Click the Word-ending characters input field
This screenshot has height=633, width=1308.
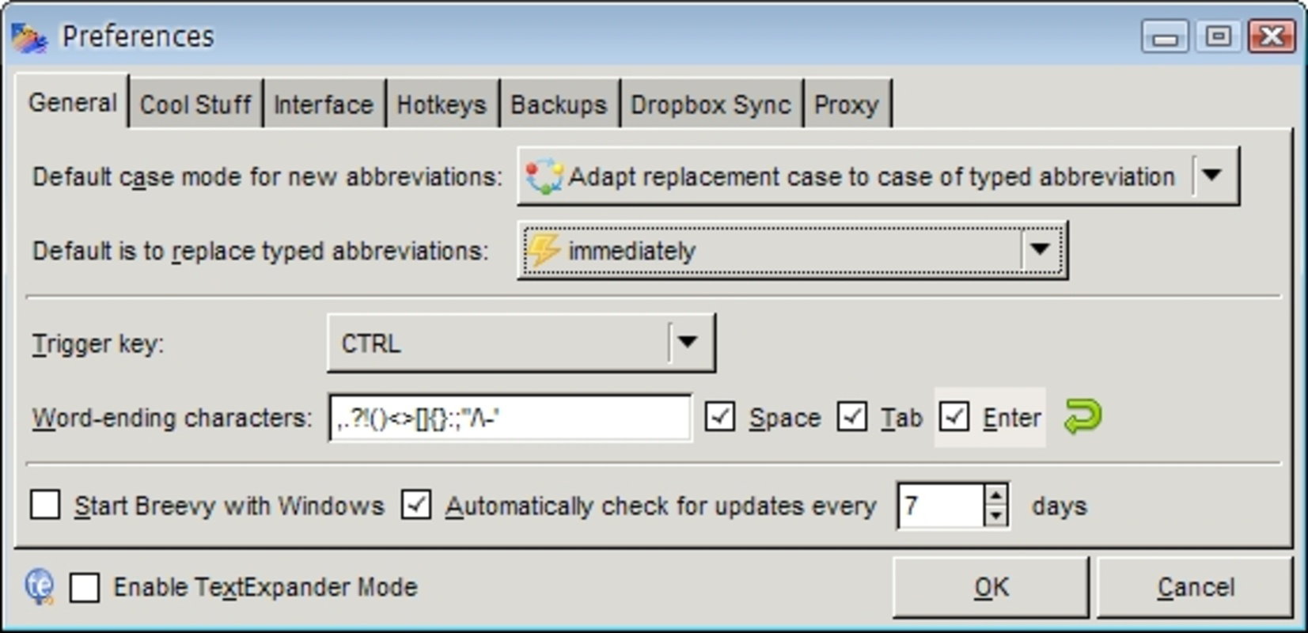(510, 417)
